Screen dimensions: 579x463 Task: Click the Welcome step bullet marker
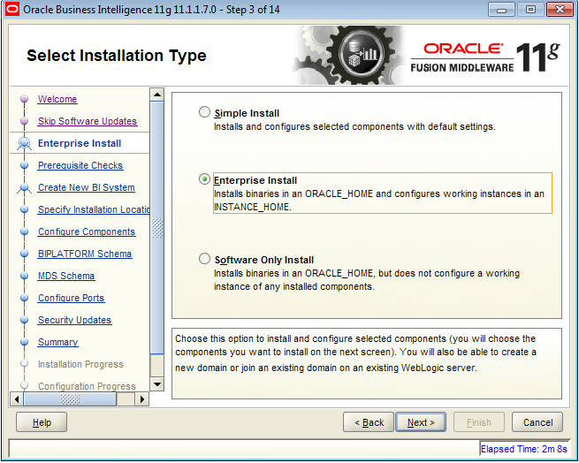(x=25, y=99)
